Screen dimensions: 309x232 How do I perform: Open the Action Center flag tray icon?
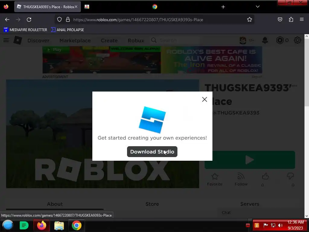(266, 225)
